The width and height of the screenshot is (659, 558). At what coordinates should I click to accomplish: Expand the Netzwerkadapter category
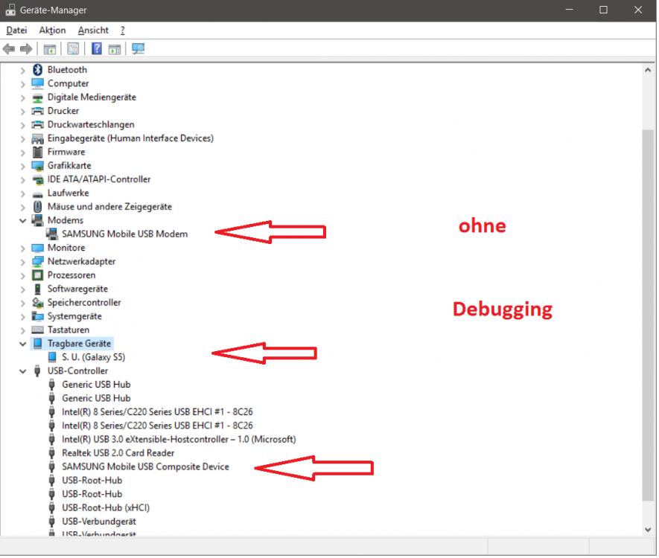tap(22, 261)
